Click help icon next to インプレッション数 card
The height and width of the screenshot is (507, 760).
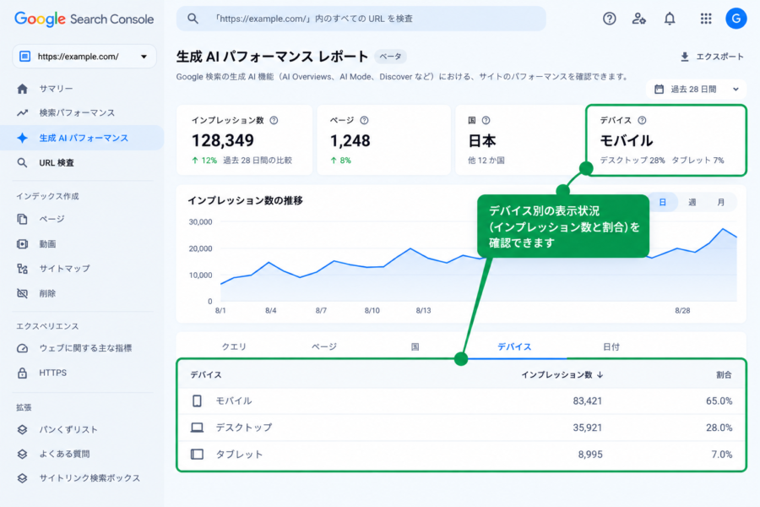point(274,120)
